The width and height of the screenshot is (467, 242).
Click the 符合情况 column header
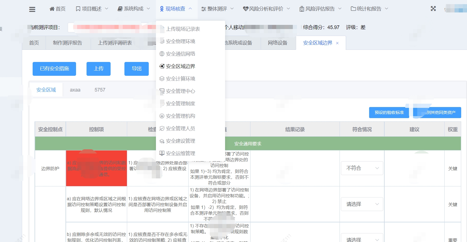[362, 129]
